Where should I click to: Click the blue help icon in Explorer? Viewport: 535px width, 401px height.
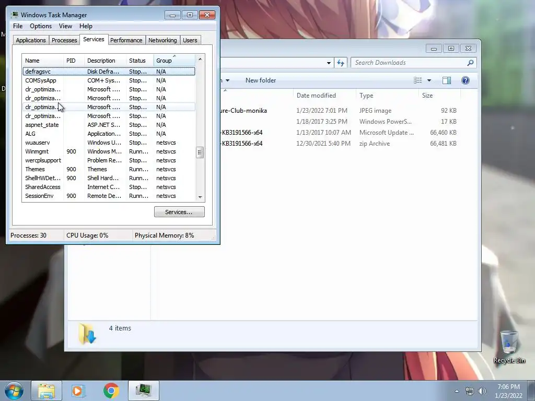coord(466,80)
